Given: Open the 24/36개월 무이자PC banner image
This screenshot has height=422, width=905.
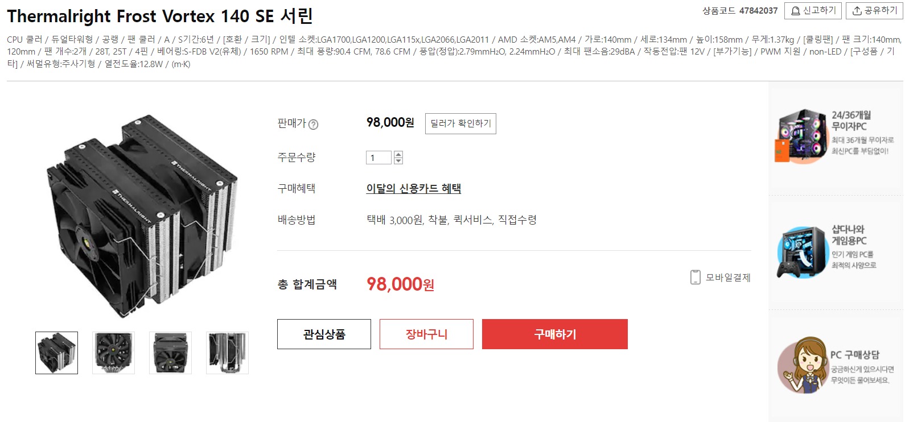Looking at the screenshot, I should [x=800, y=136].
